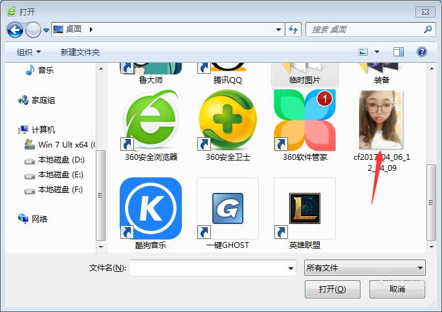Click file list scroll down arrow
Image resolution: width=442 pixels, height=312 pixels.
[432, 247]
